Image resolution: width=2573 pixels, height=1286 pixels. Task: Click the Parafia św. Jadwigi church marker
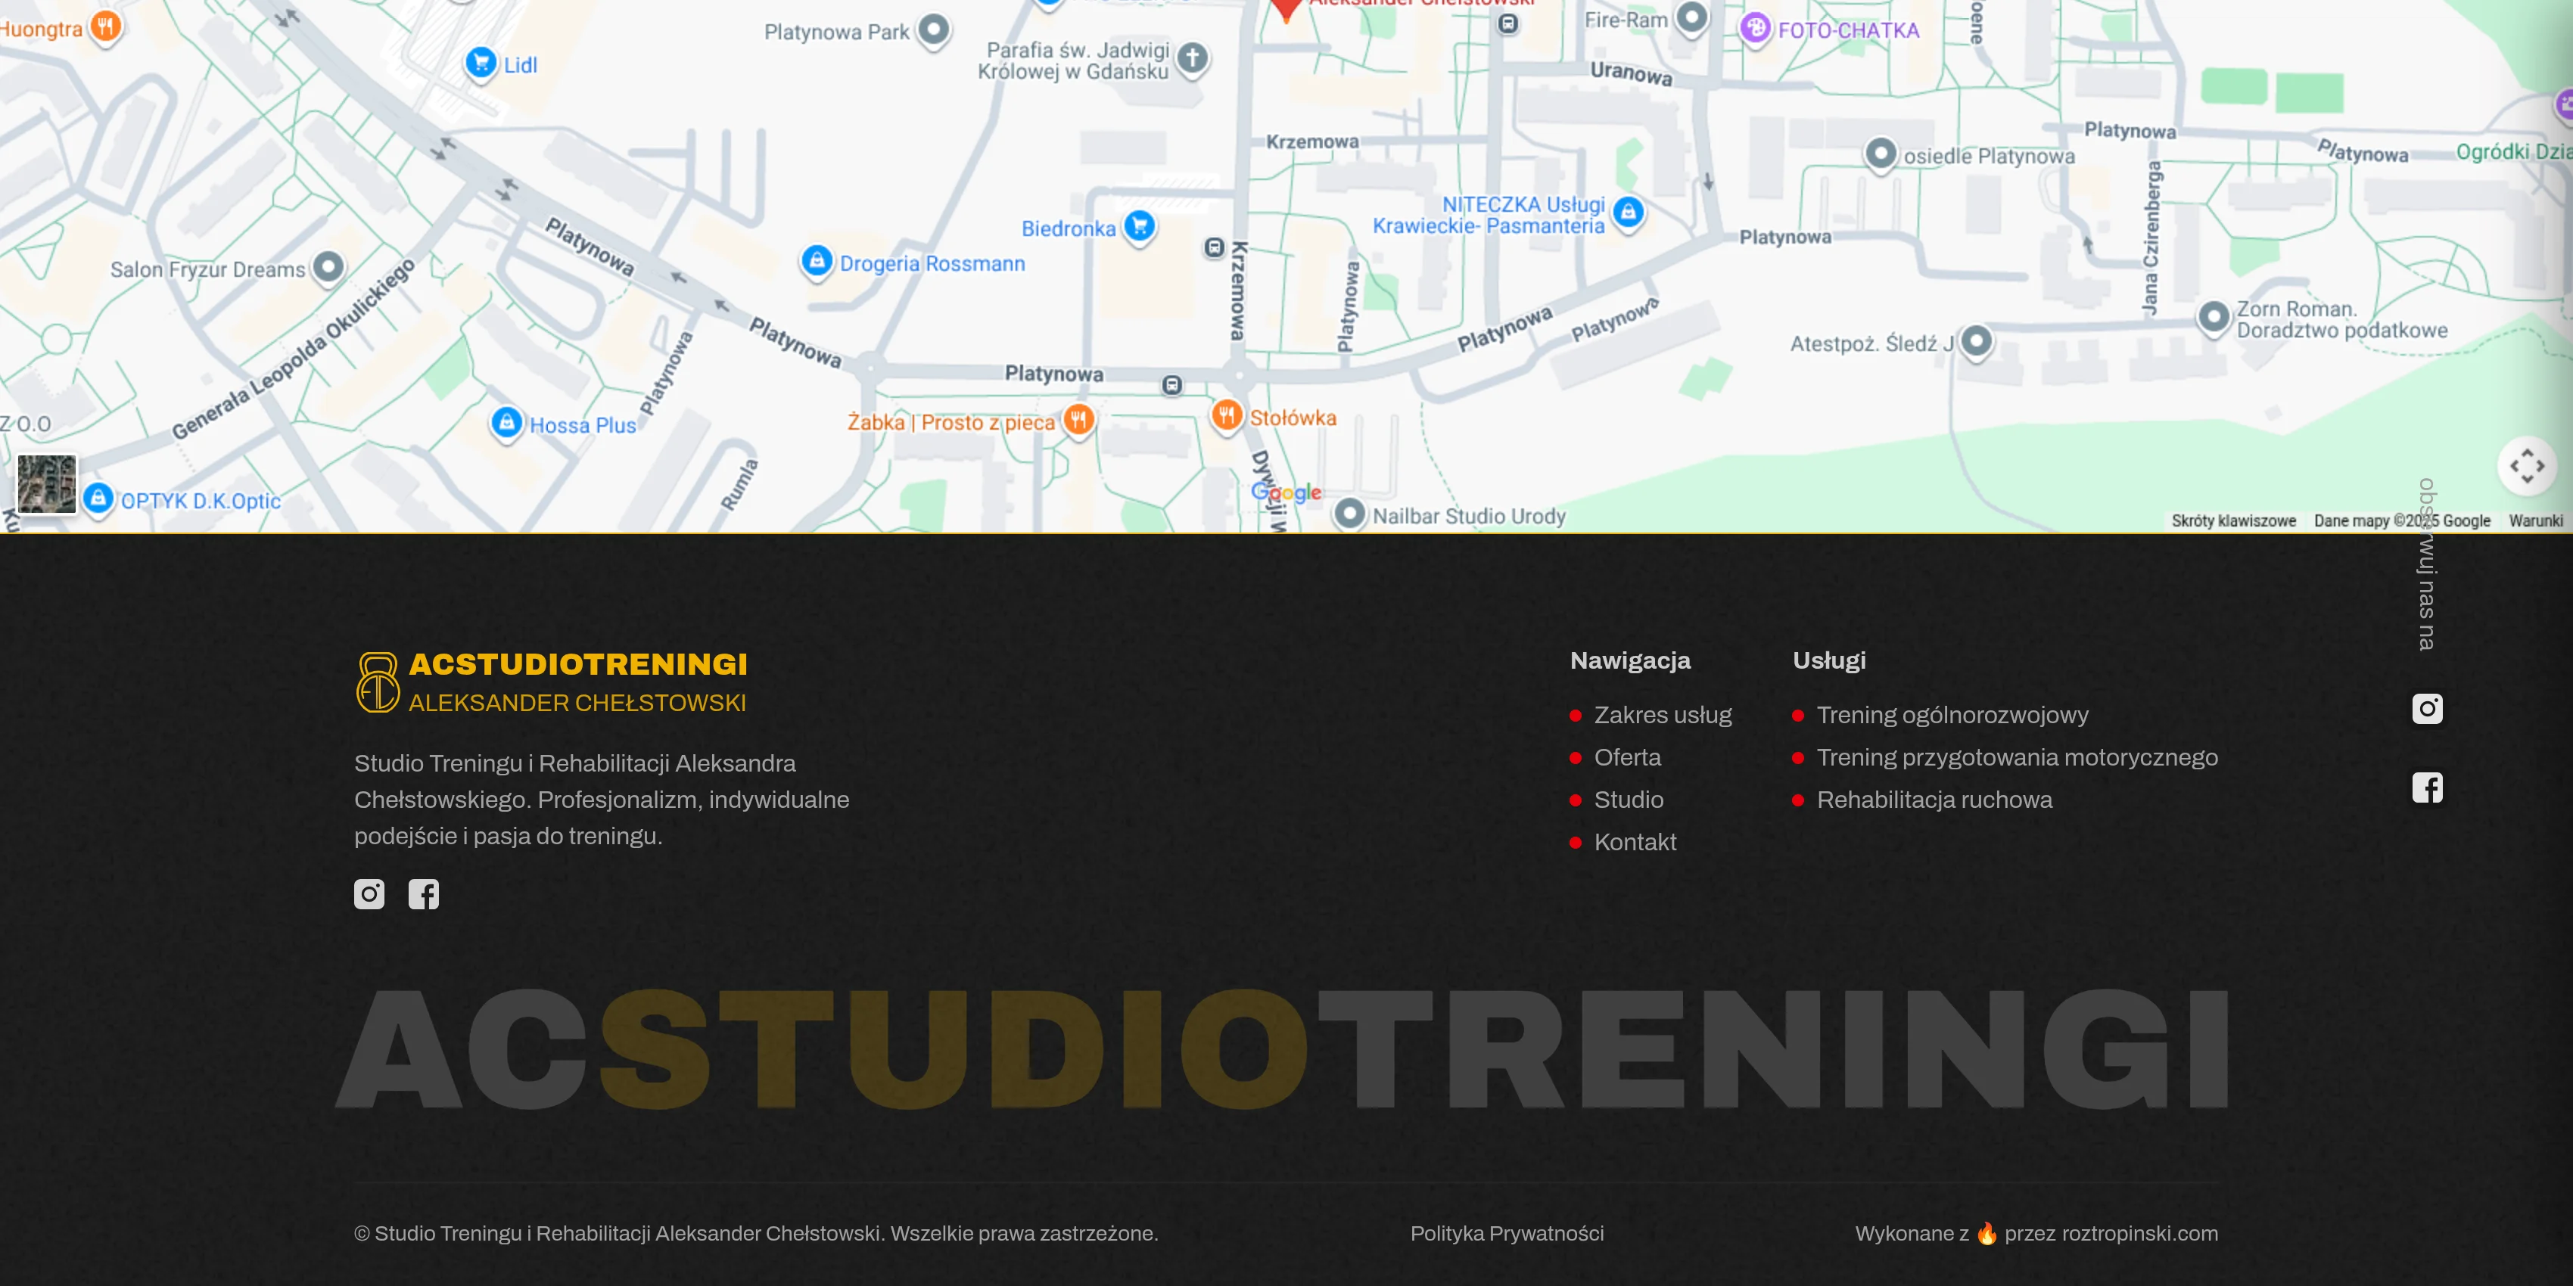(1192, 58)
